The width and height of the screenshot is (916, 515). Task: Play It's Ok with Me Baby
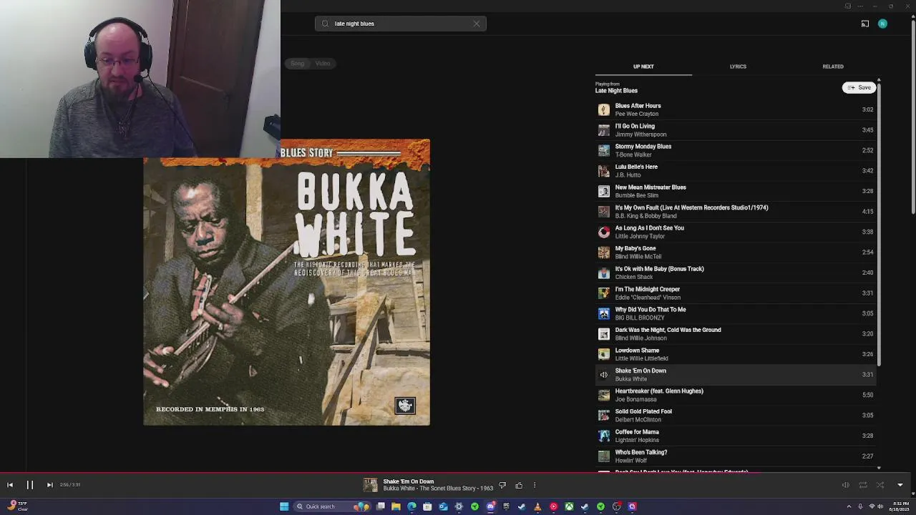coord(736,273)
